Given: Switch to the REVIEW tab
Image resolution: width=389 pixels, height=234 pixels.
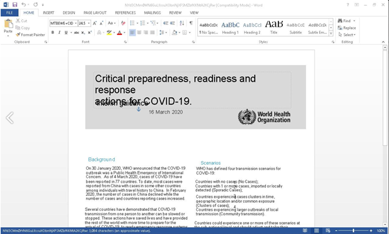Looking at the screenshot, I should (x=175, y=12).
